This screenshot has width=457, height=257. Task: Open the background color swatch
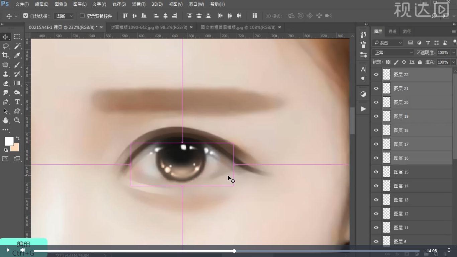(16, 148)
